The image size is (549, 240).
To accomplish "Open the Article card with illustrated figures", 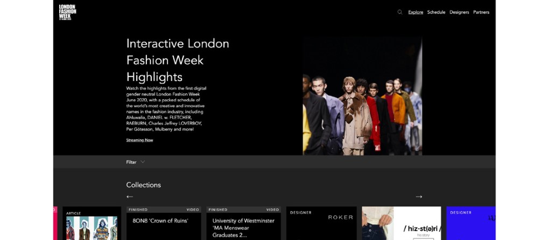I will tap(91, 223).
